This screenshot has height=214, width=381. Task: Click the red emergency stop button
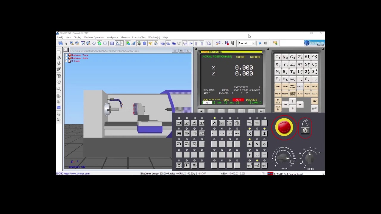284,128
